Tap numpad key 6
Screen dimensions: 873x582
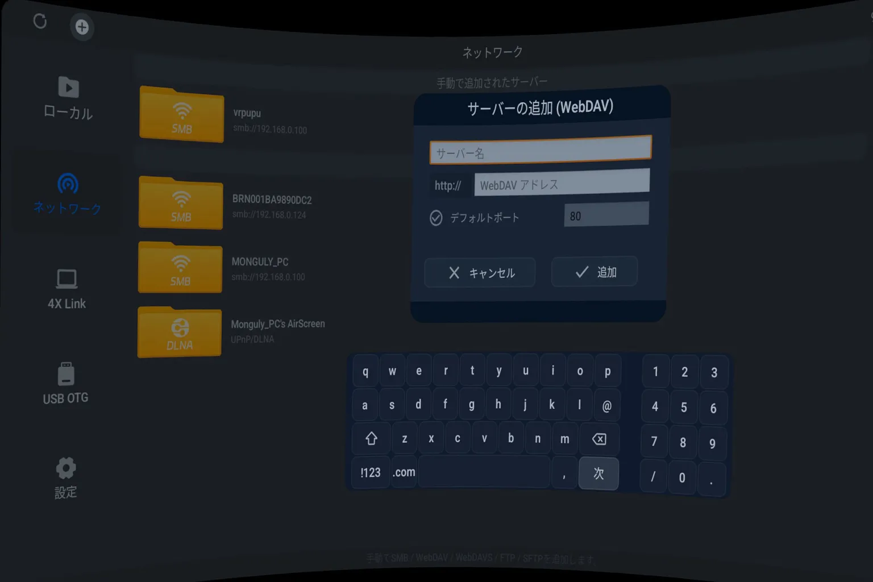click(714, 409)
